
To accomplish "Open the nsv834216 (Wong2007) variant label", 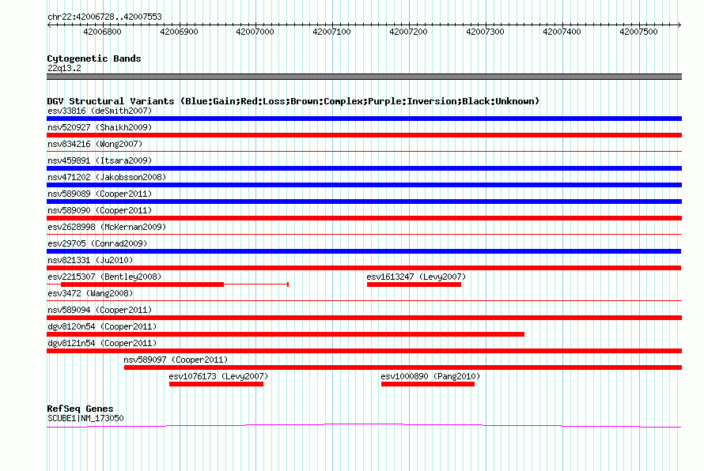I will [x=95, y=144].
